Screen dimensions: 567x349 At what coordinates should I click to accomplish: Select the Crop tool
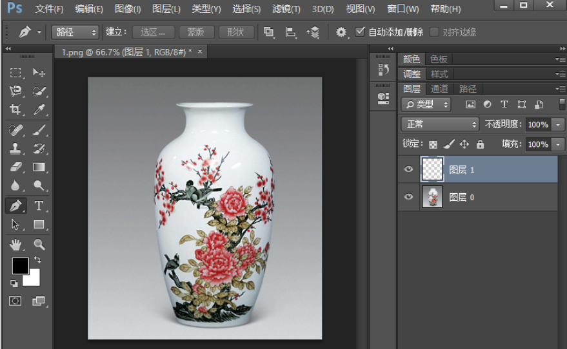(16, 110)
